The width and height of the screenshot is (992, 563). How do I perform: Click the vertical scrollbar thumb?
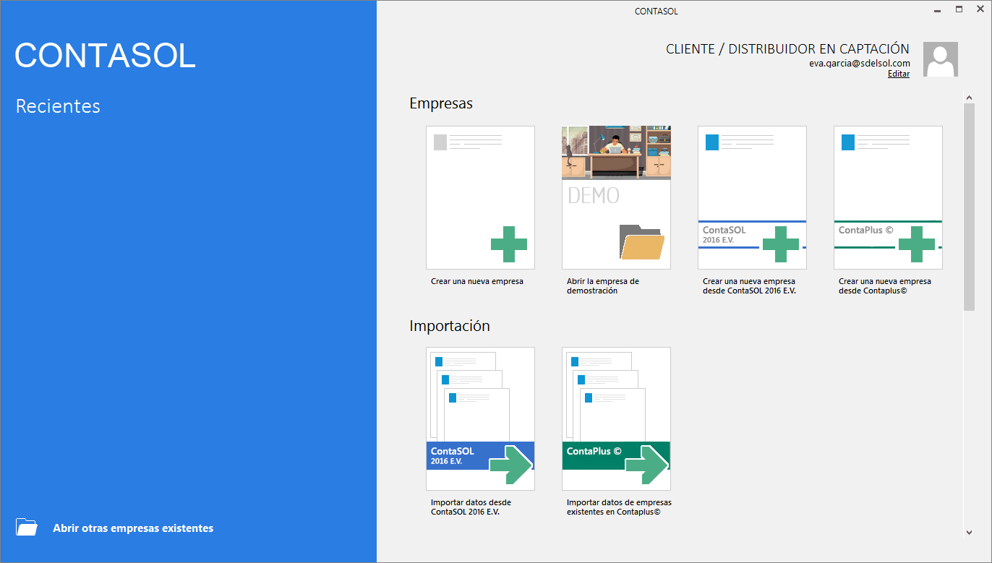click(969, 206)
